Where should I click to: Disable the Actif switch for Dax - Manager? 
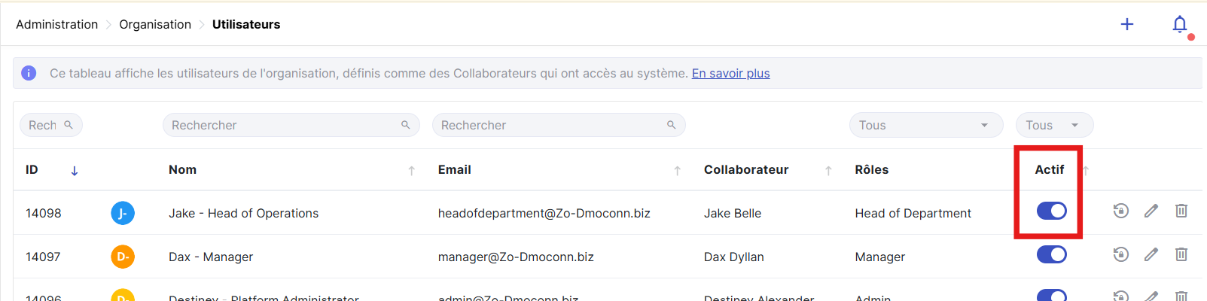click(1051, 254)
